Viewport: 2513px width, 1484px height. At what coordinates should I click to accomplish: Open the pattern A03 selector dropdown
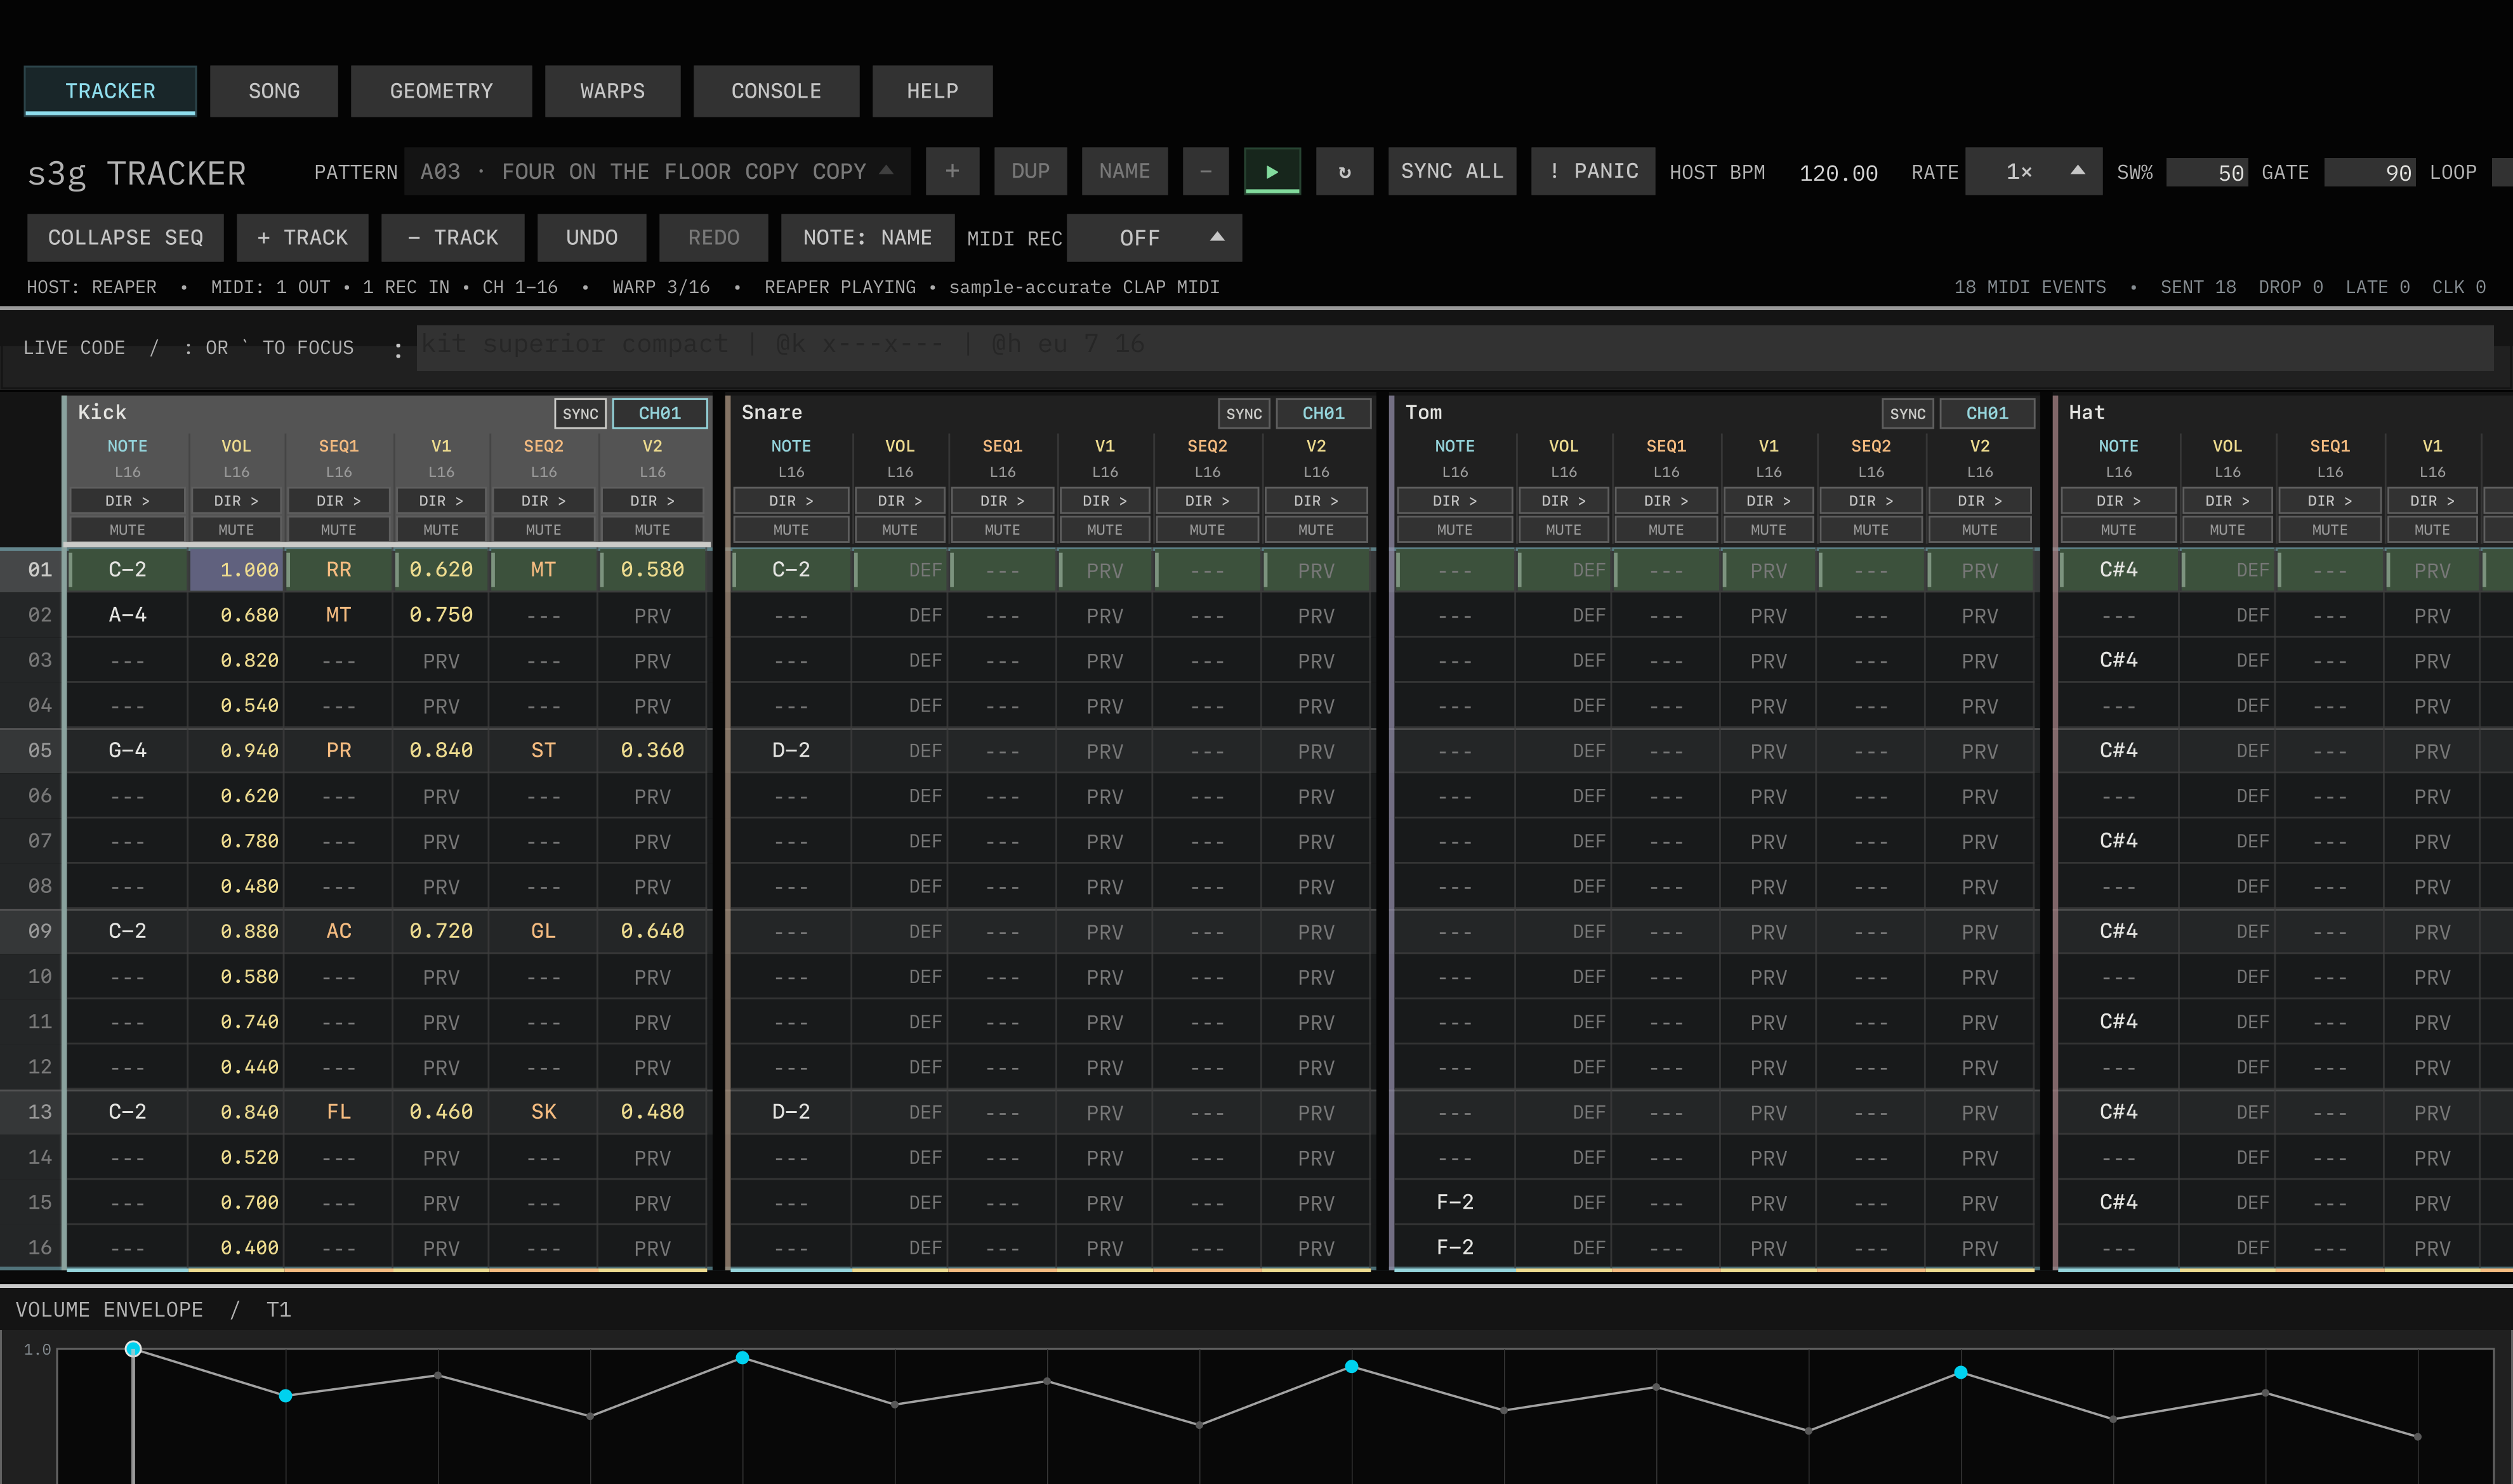pos(657,171)
